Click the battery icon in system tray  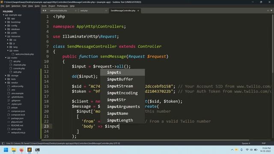point(256,150)
